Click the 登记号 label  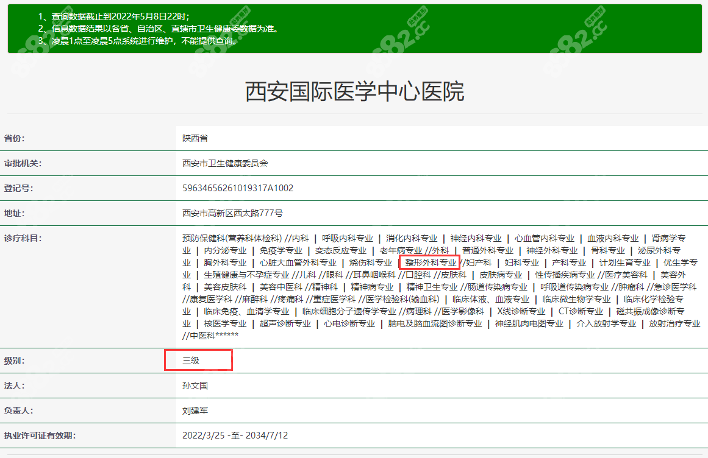tap(18, 188)
